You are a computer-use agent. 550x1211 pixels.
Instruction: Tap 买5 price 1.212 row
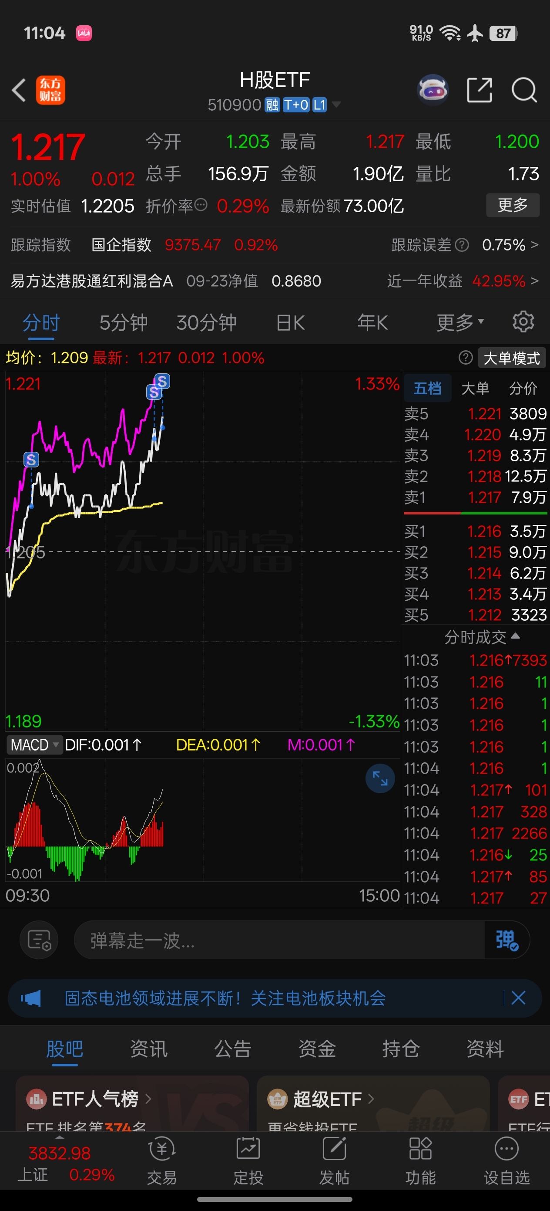(x=475, y=615)
